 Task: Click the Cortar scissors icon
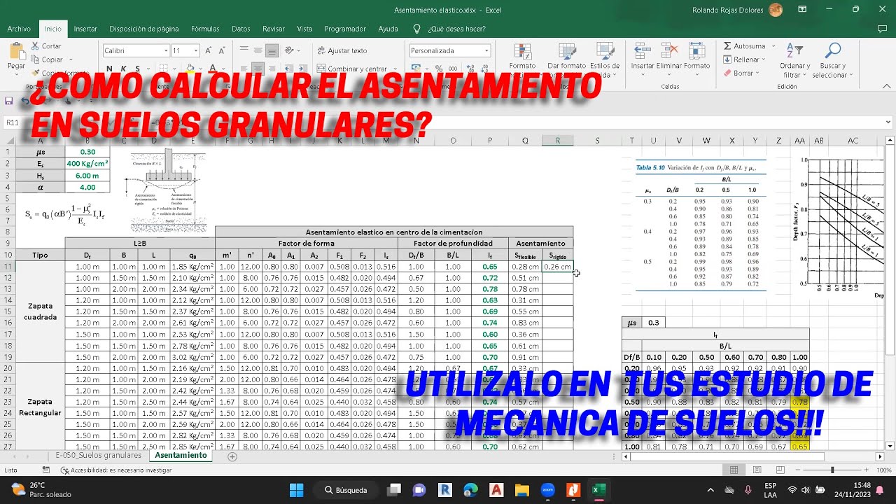(34, 45)
